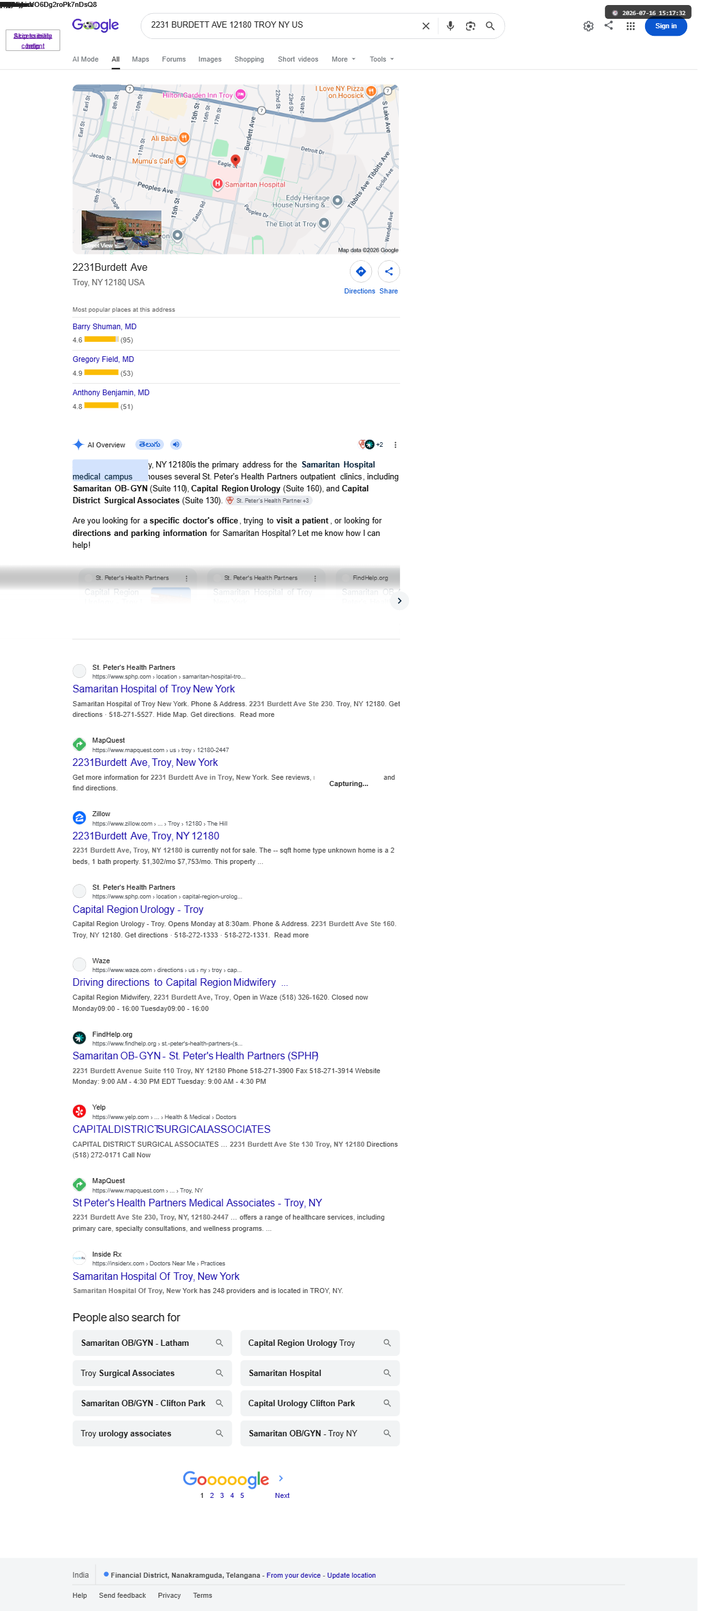Image resolution: width=706 pixels, height=1611 pixels.
Task: Start voice search with the microphone icon
Action: tap(450, 26)
